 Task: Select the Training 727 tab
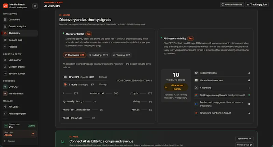[x=121, y=55]
